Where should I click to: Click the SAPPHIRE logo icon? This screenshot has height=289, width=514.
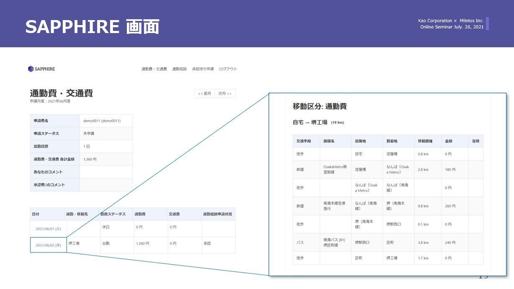tap(31, 69)
